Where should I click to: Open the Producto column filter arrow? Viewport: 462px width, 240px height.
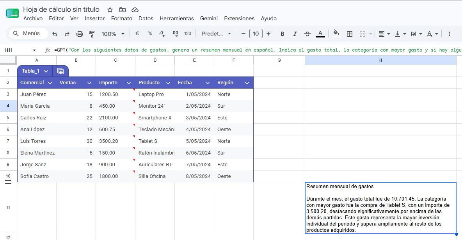tap(168, 83)
